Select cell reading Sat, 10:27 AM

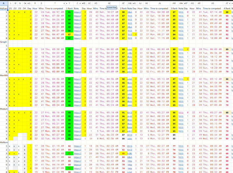(x=109, y=12)
